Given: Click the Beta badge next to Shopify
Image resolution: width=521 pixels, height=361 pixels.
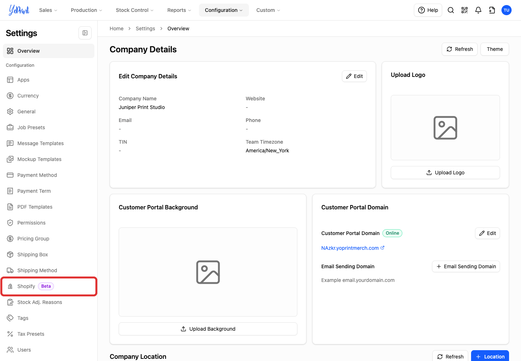Looking at the screenshot, I should [x=46, y=286].
